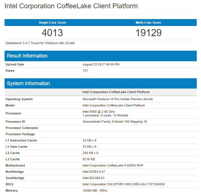Select the Southbridge label
Viewport: 201px width, 195px height.
point(15,178)
